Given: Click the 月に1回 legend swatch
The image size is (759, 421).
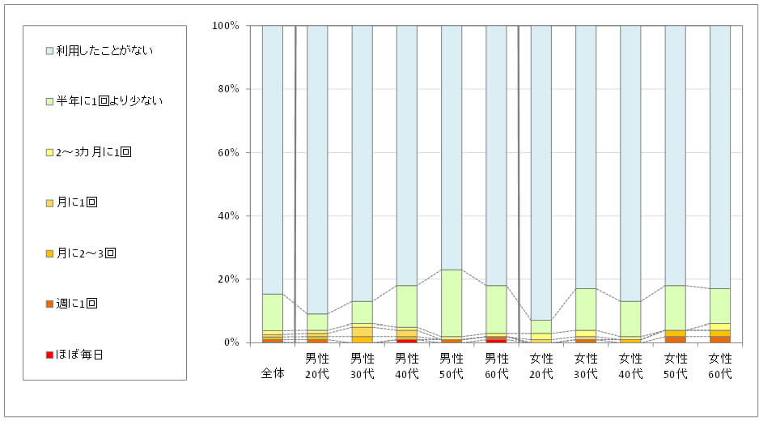Looking at the screenshot, I should pyautogui.click(x=49, y=202).
